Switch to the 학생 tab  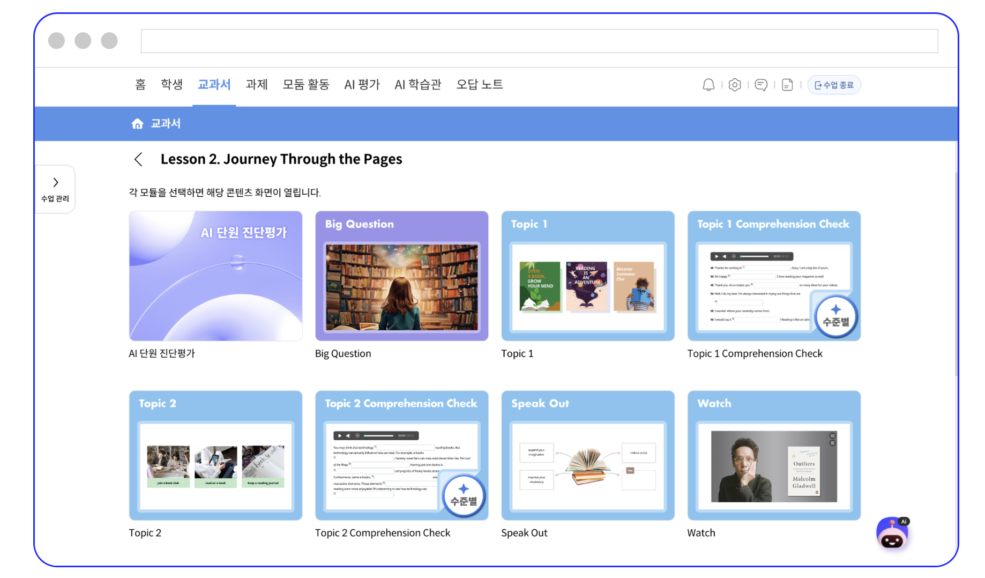[171, 85]
